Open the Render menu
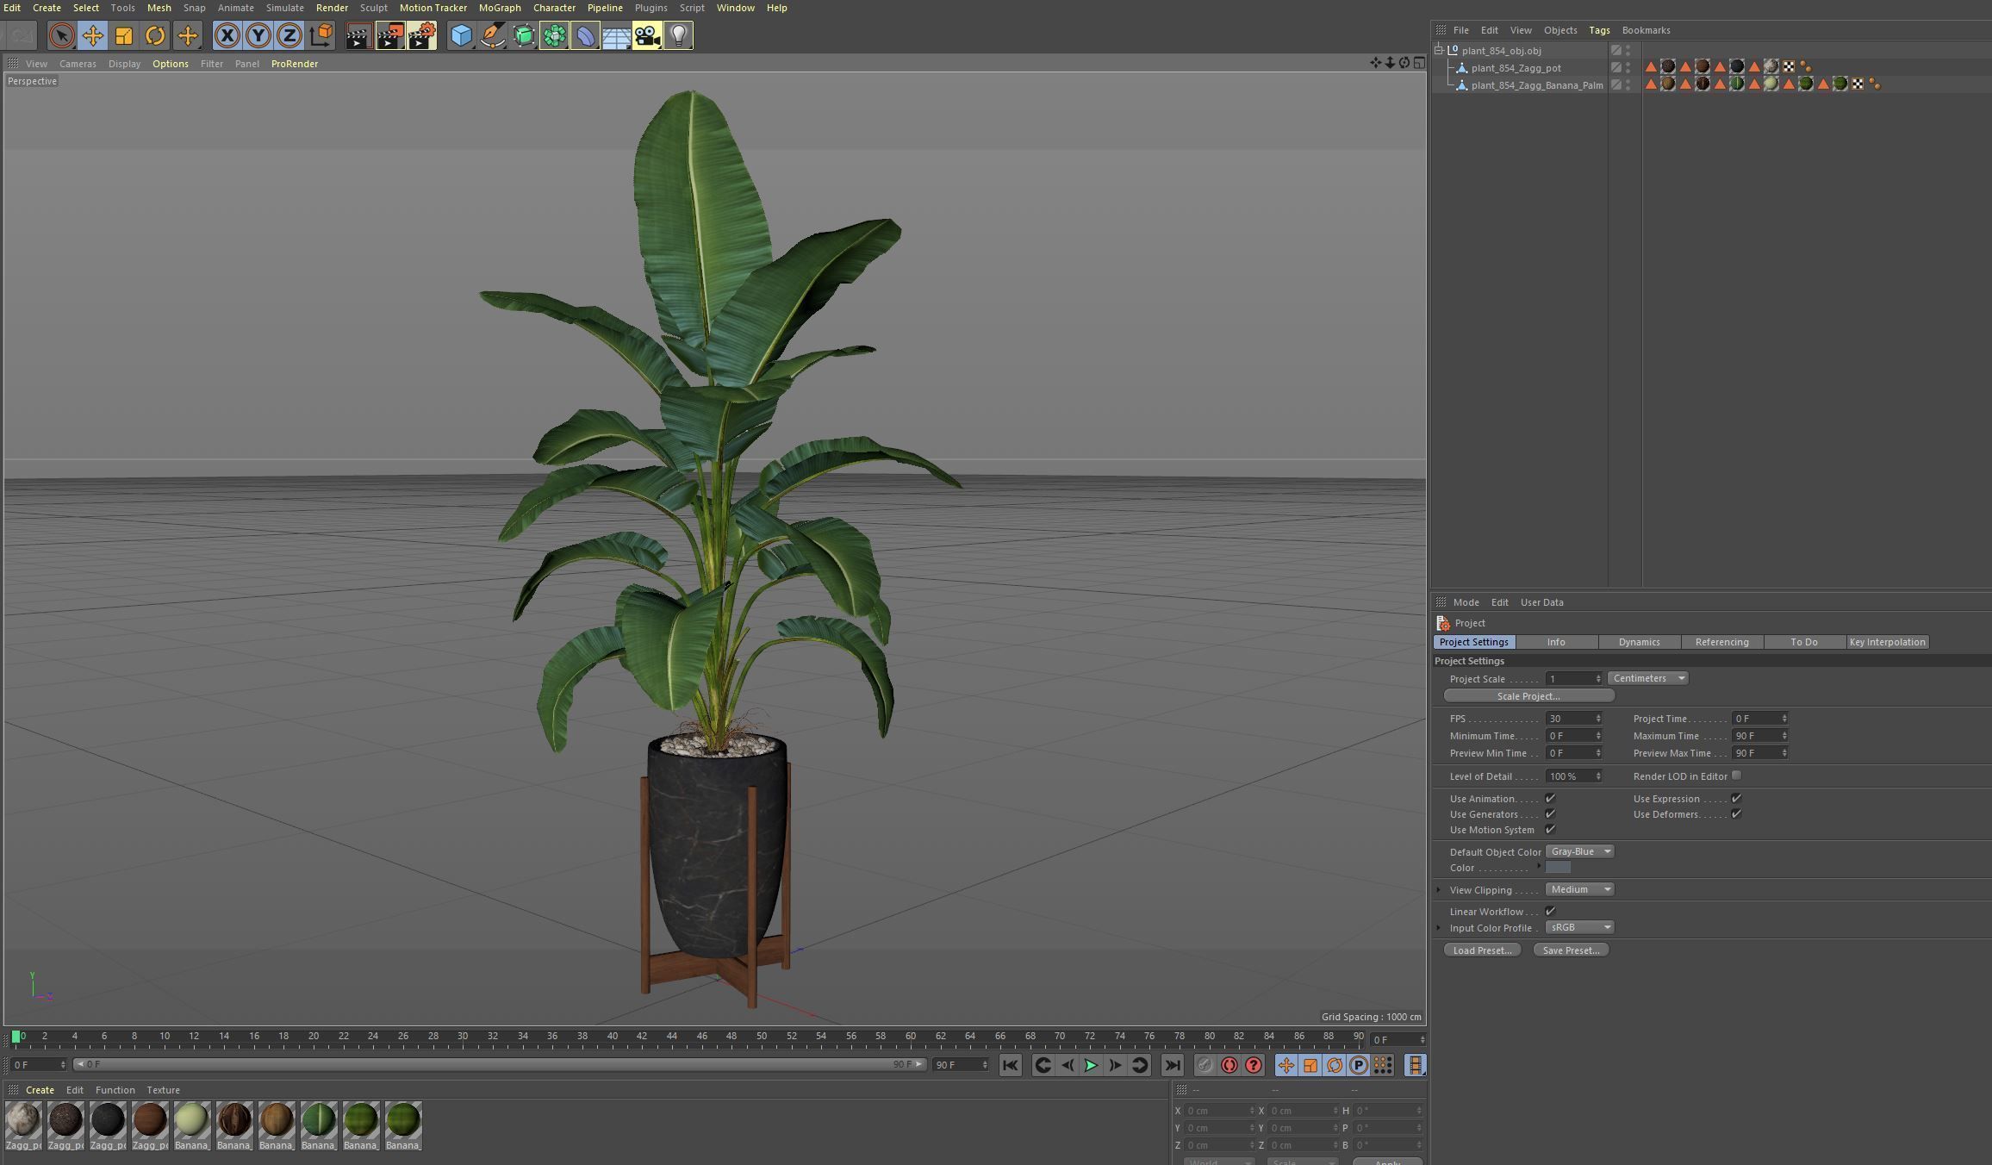The height and width of the screenshot is (1165, 1992). pos(332,8)
